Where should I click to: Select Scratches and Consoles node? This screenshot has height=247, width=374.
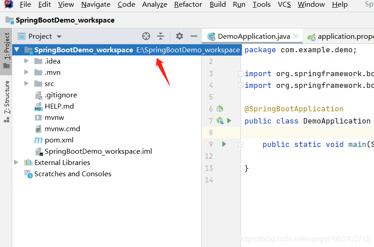click(73, 174)
